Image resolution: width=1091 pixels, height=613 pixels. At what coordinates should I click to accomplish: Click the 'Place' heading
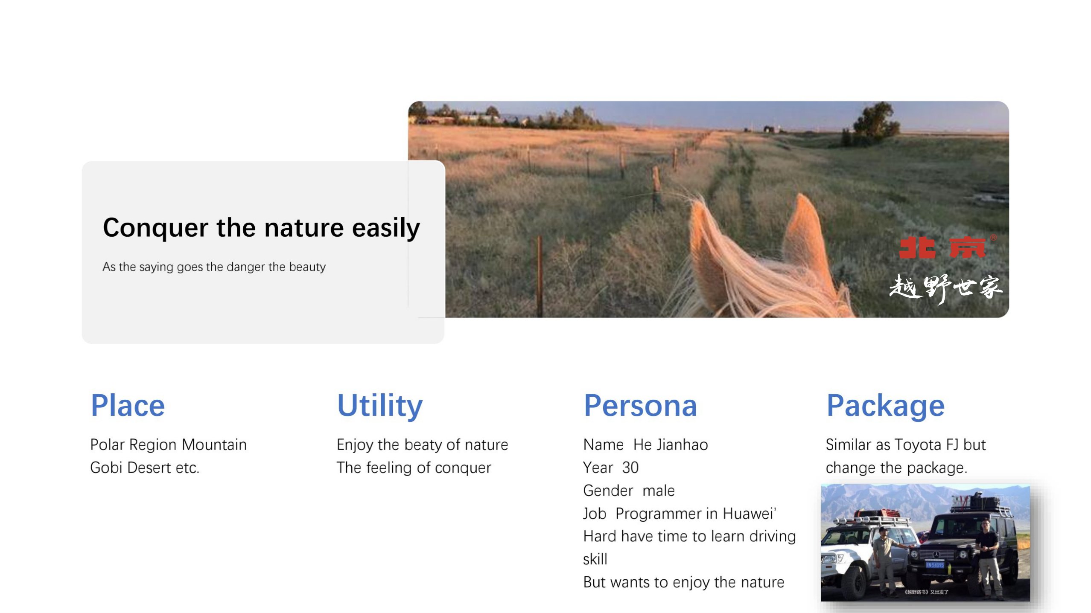128,405
